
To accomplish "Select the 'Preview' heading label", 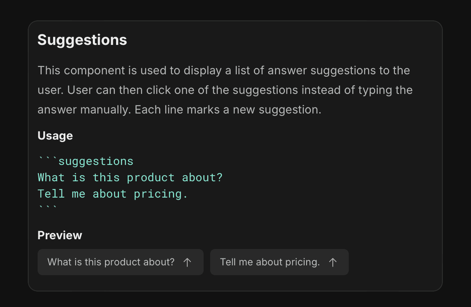I will pos(60,235).
